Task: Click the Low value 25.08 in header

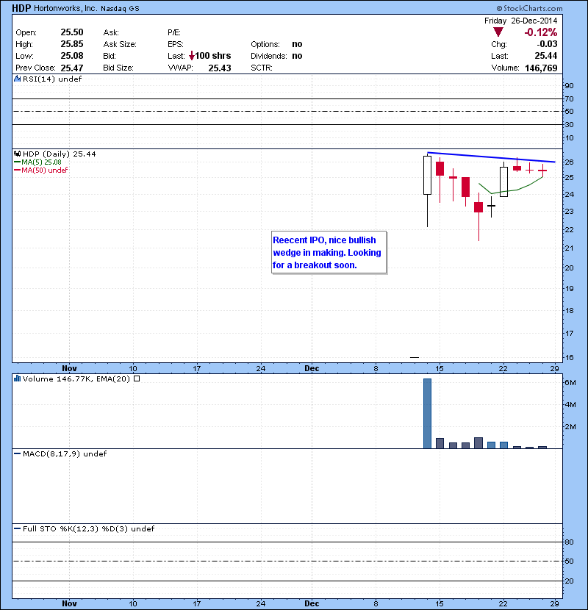Action: tap(72, 56)
